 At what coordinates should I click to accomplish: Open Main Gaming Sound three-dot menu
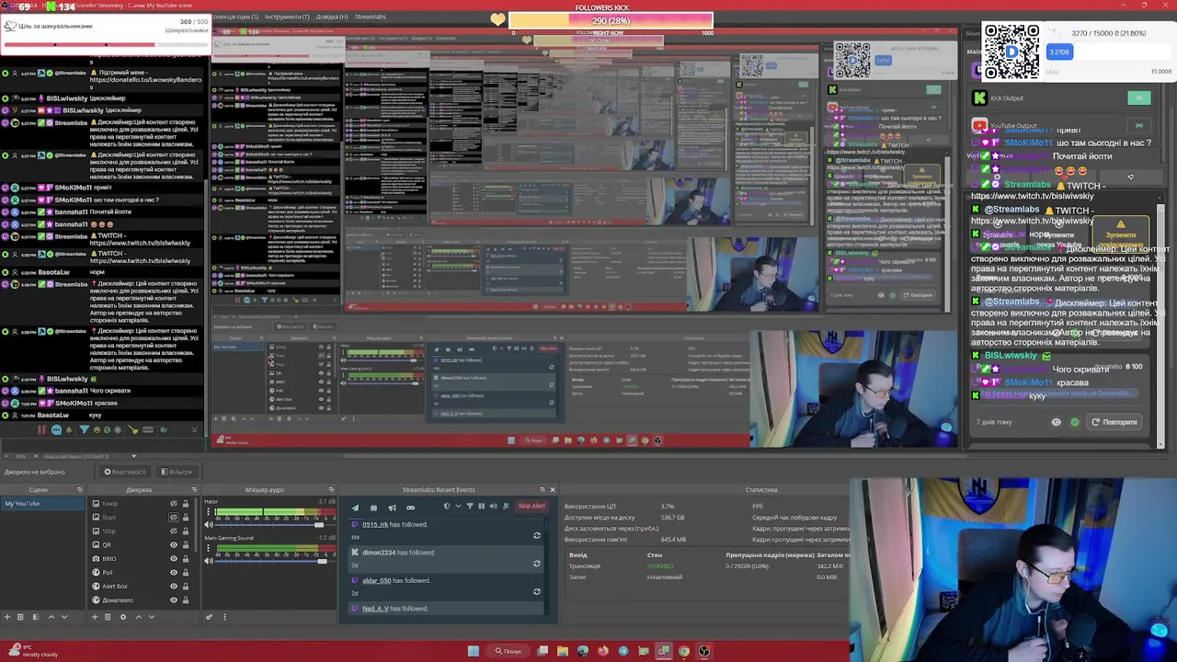(209, 548)
